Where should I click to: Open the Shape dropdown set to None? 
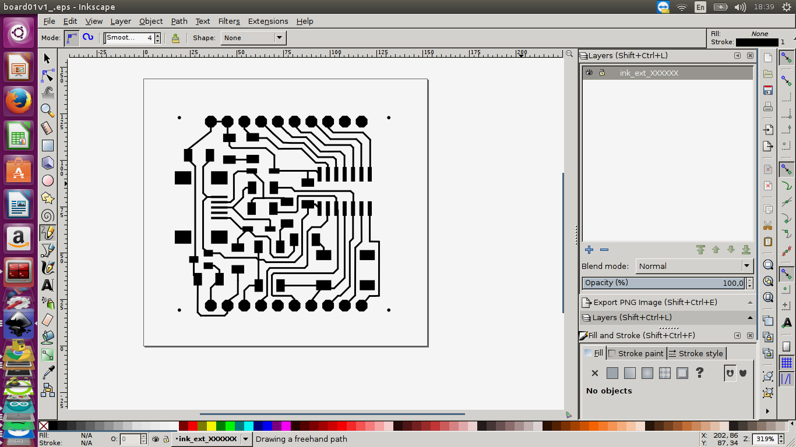point(253,38)
